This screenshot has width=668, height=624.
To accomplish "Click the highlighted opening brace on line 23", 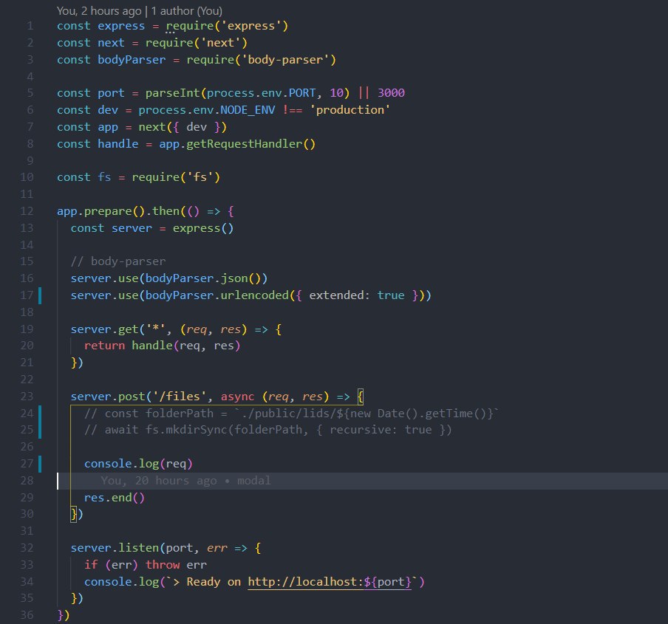I will point(361,397).
